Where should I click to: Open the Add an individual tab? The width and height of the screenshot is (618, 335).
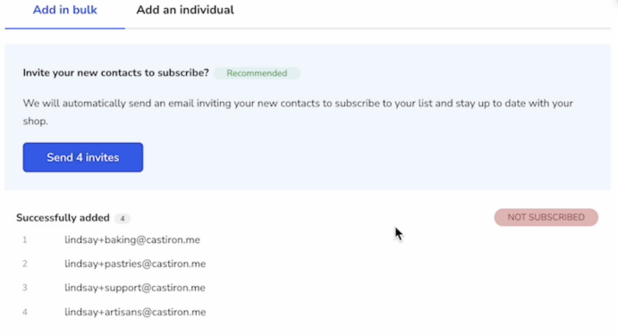click(185, 10)
